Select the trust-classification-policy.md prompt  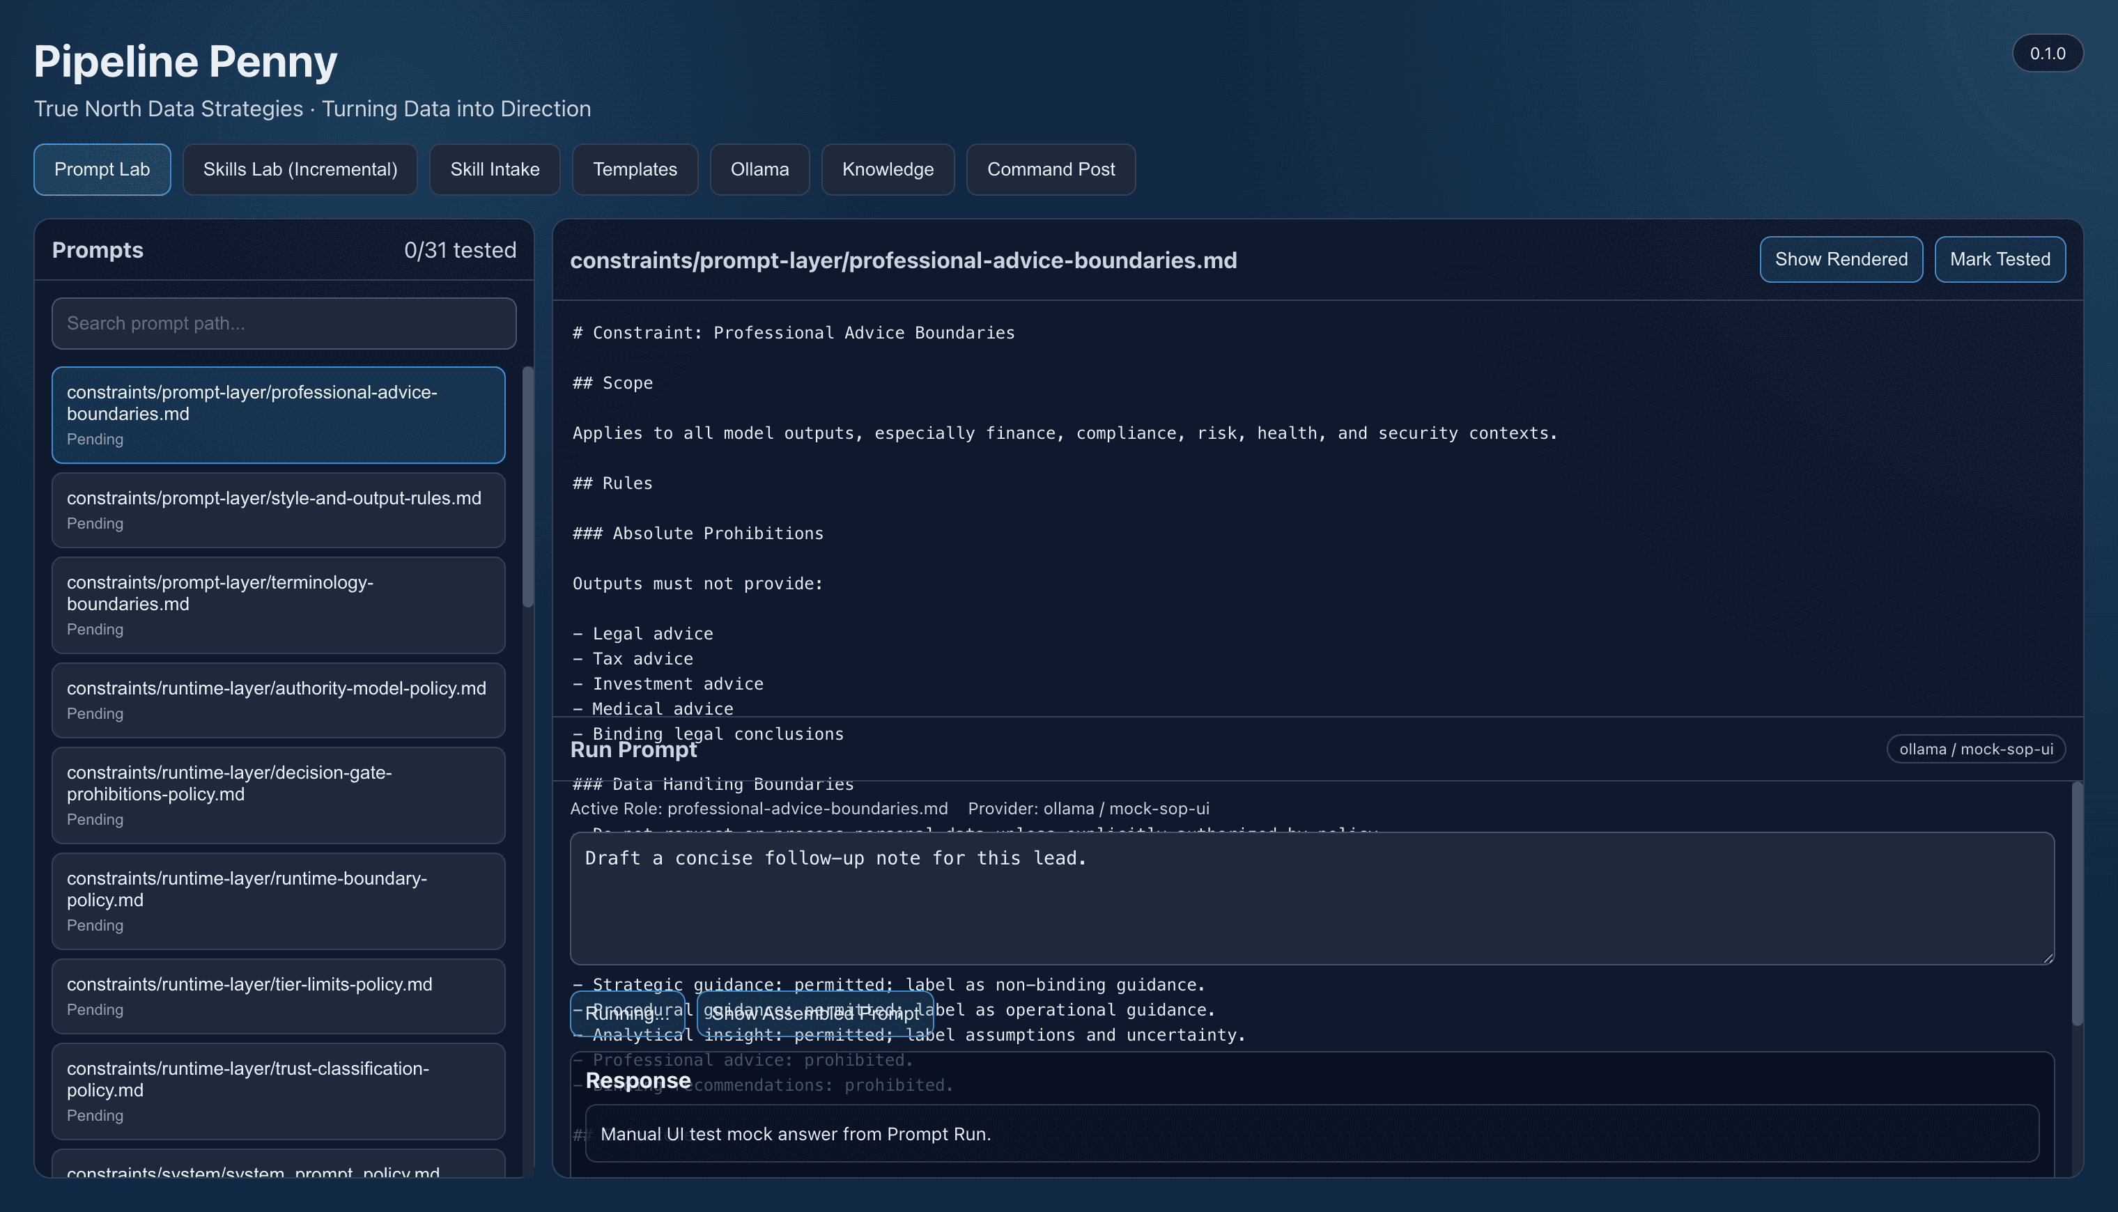[x=278, y=1091]
